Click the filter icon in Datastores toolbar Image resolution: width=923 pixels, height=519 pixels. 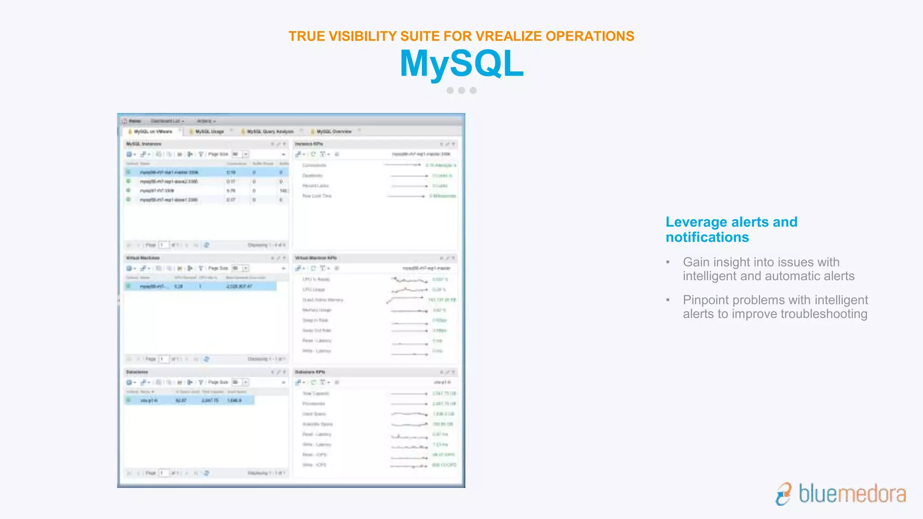[x=201, y=382]
